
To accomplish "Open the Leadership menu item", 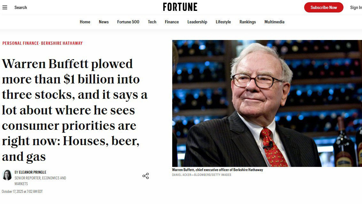I will point(197,22).
